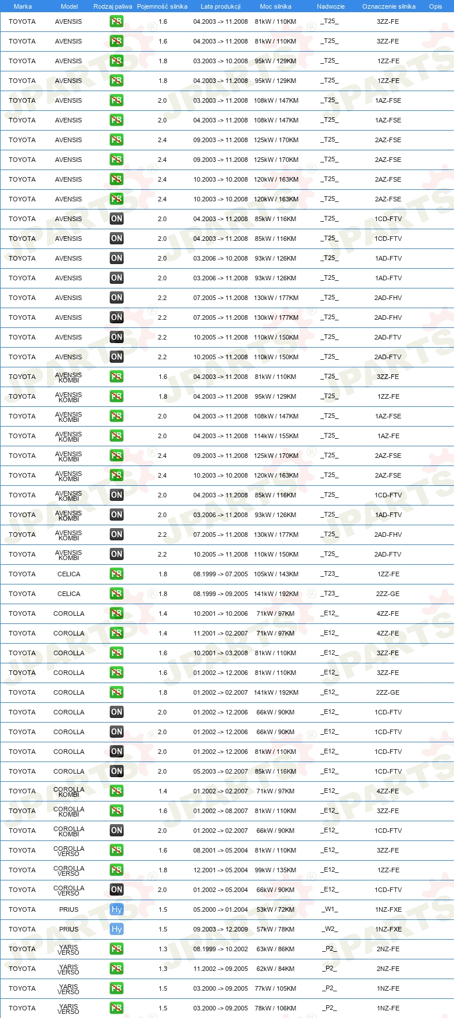Select date range 08.1999 -> 07.2005 for Celica
This screenshot has width=454, height=1018.
(221, 574)
